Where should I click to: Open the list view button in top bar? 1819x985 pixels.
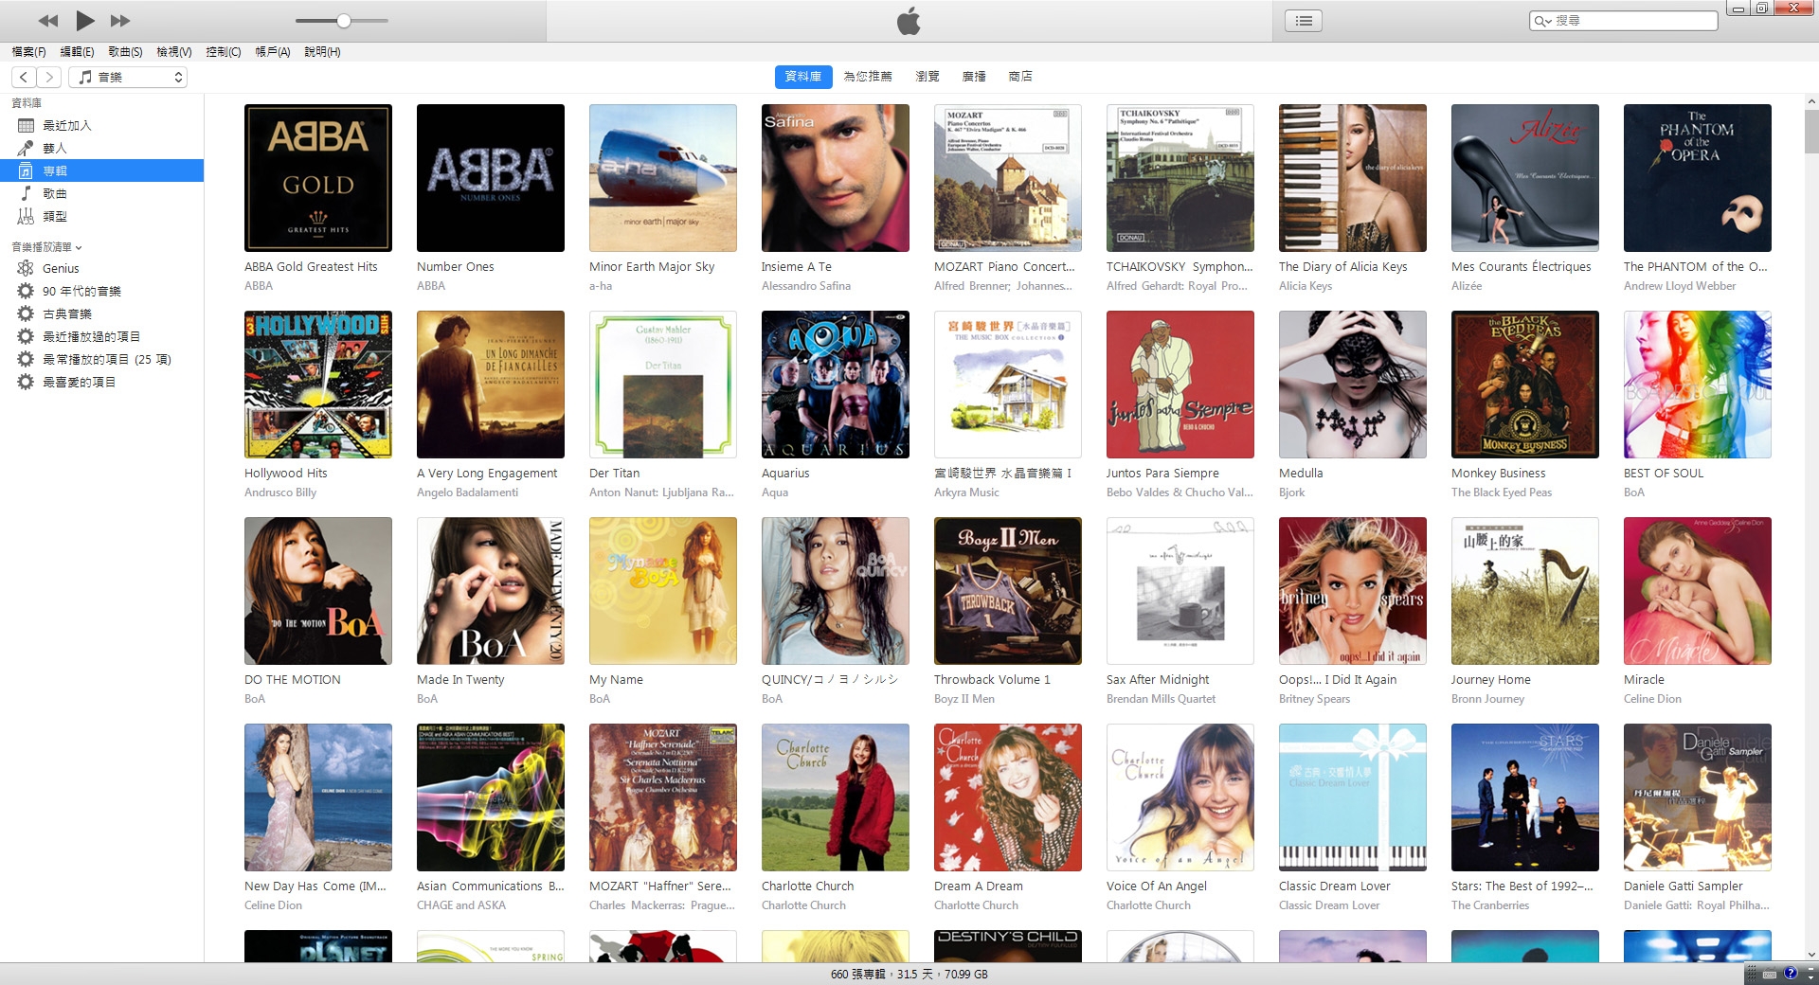[1304, 20]
